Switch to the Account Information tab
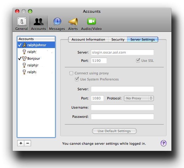This screenshot has height=168, width=184. (x=88, y=39)
